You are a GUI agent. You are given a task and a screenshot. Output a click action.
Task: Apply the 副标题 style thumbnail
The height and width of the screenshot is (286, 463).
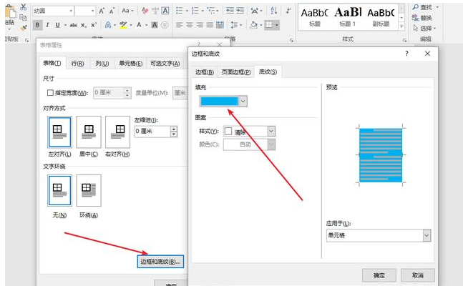coord(381,17)
